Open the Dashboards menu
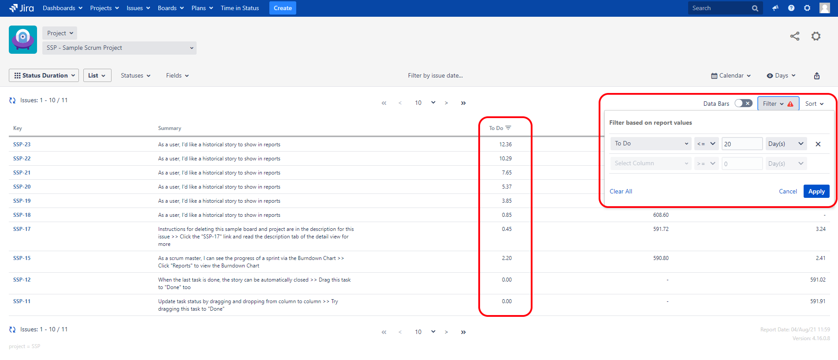The height and width of the screenshot is (360, 838). 62,8
